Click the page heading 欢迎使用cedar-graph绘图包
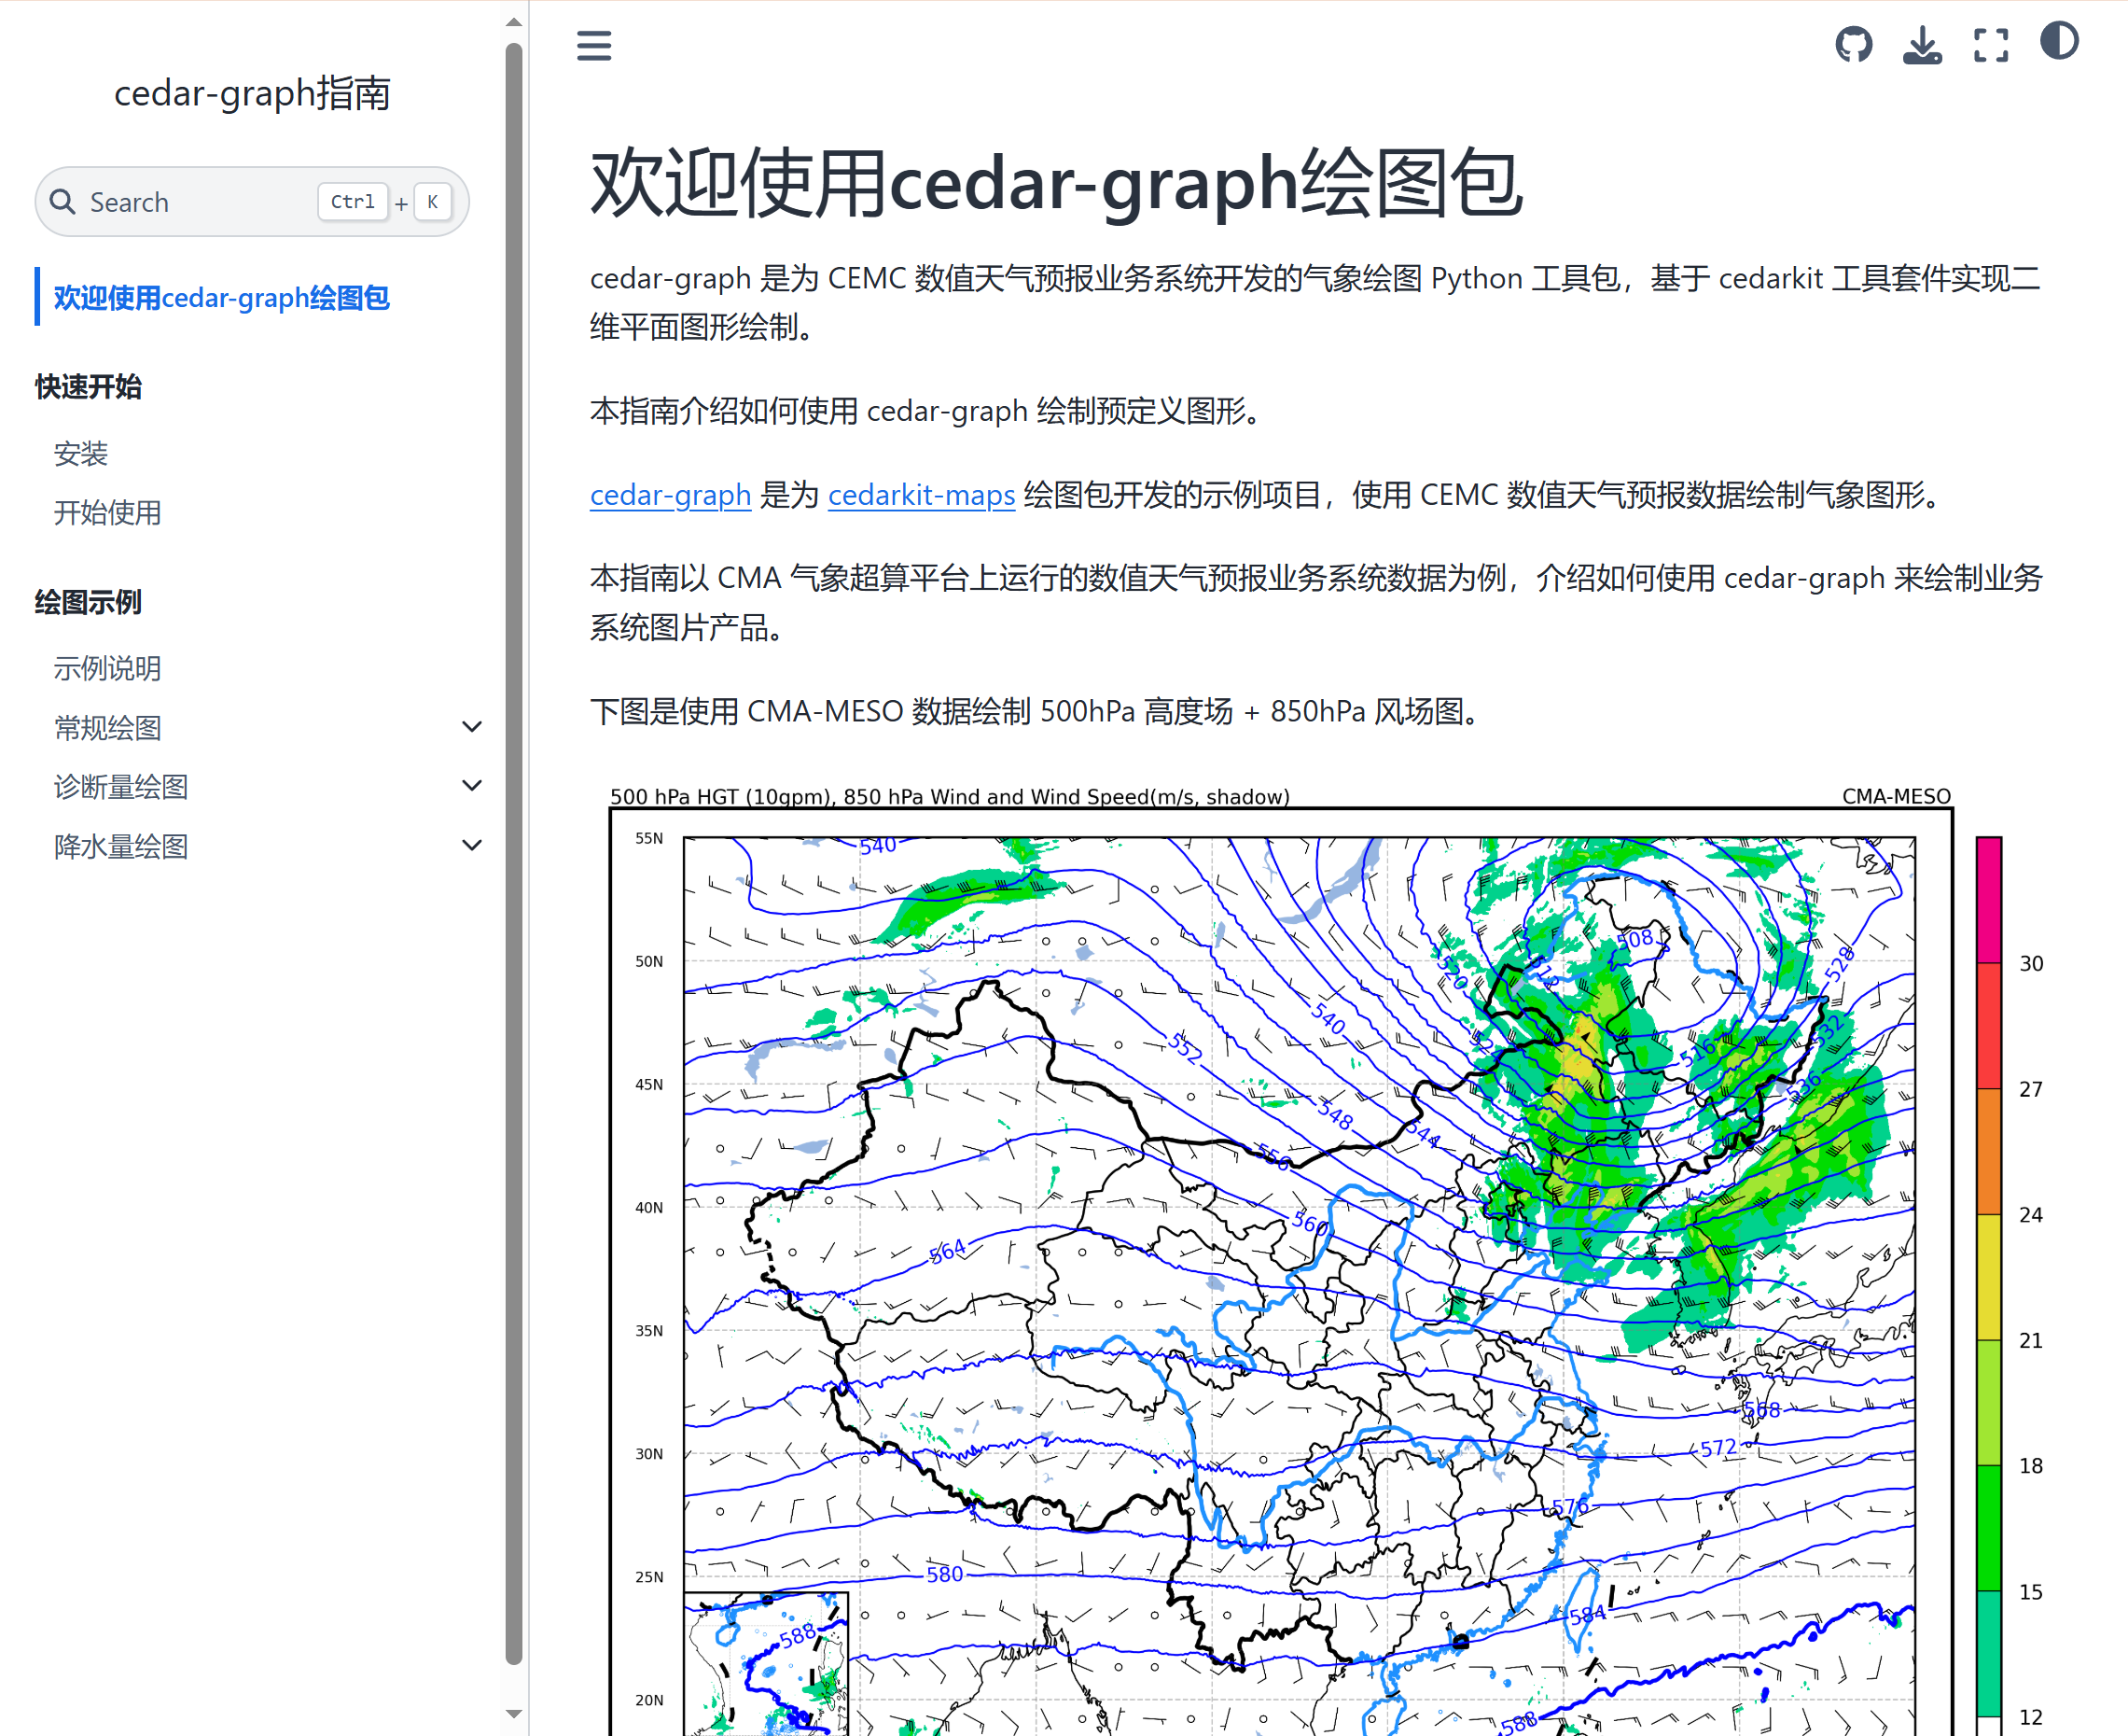2128x1736 pixels. coord(1055,183)
